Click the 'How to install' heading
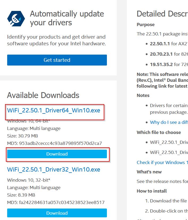188x220 pixels. pyautogui.click(x=152, y=191)
